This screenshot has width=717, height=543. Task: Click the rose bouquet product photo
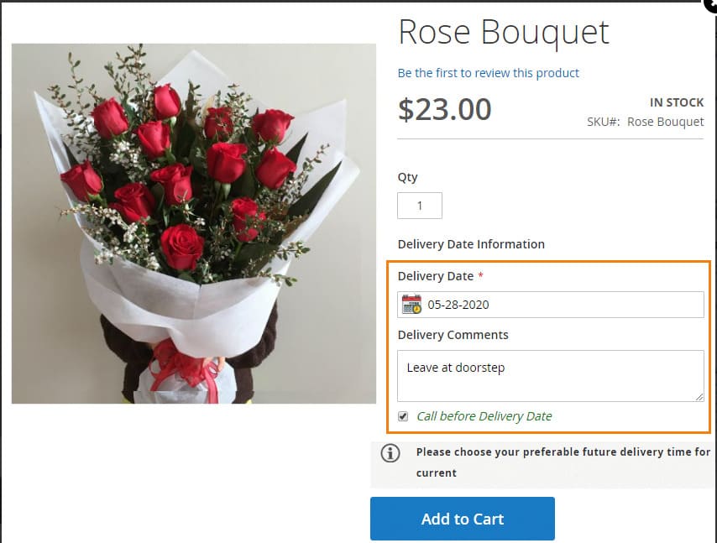pos(194,223)
